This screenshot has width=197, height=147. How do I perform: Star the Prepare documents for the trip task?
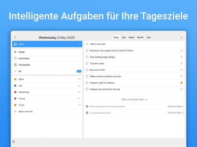coord(181,89)
